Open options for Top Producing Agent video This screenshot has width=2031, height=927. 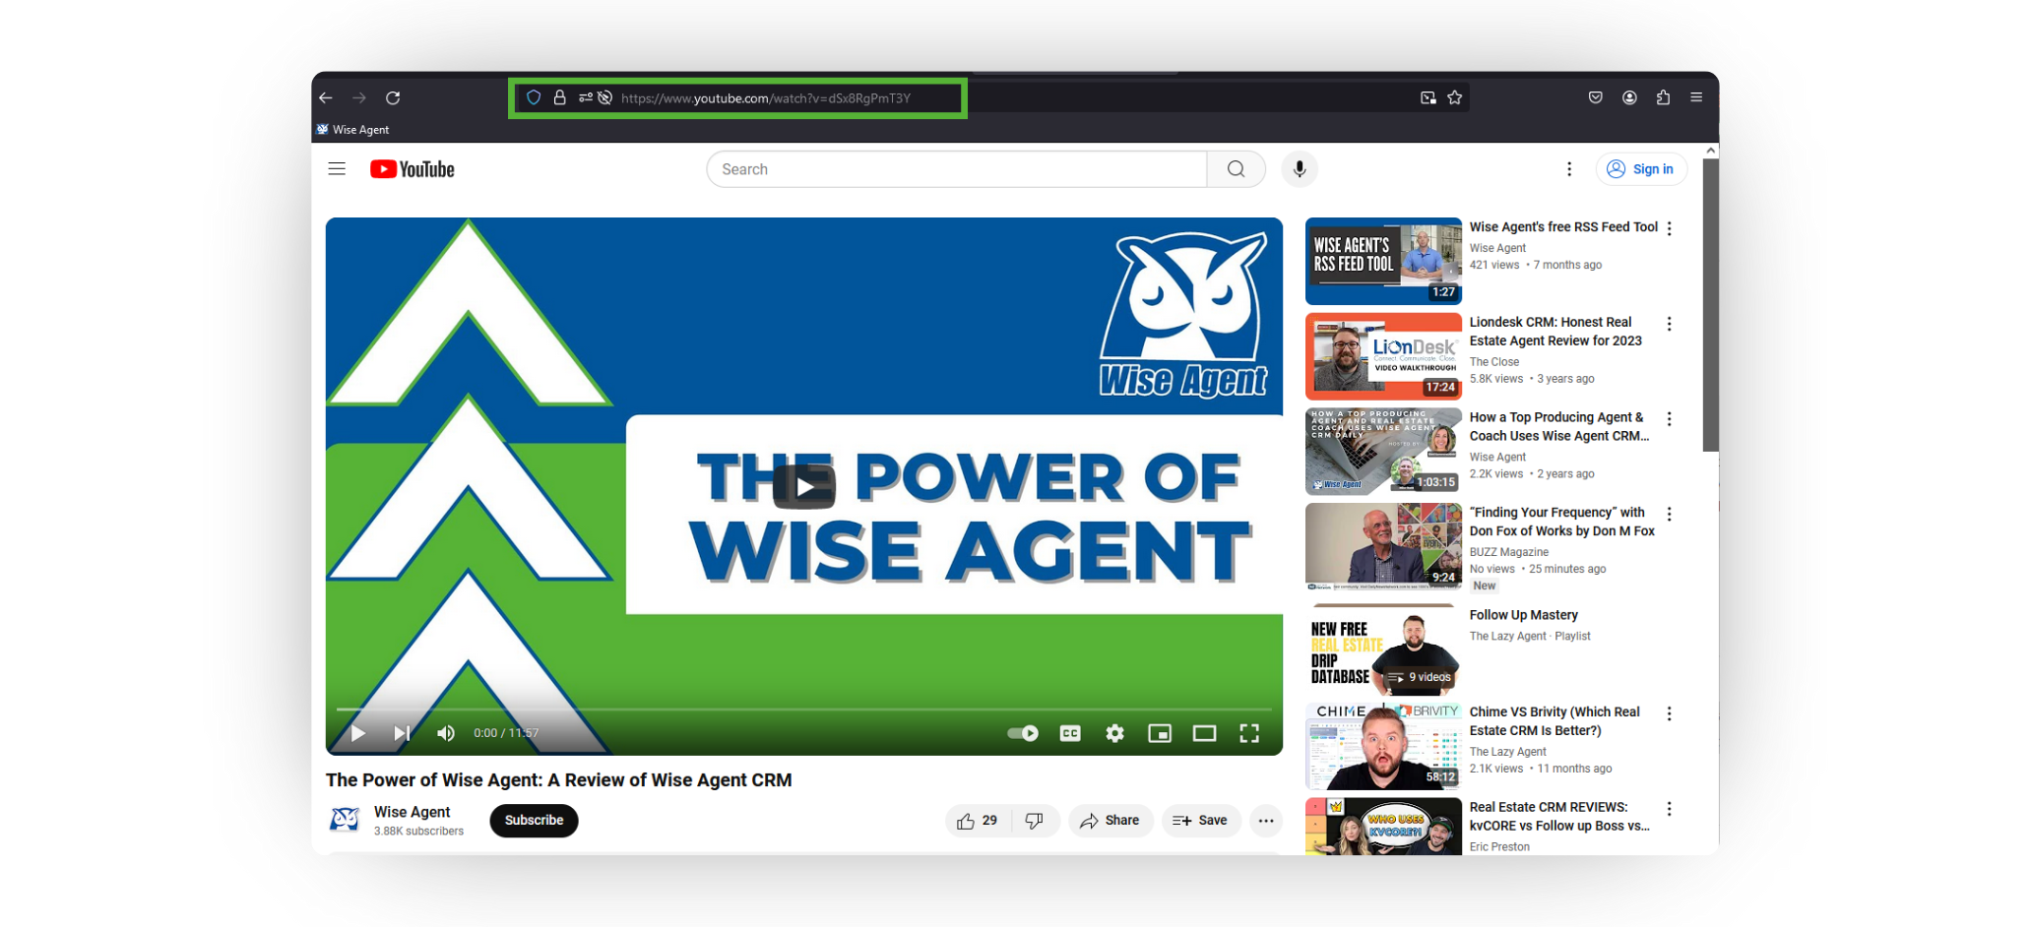click(x=1670, y=419)
